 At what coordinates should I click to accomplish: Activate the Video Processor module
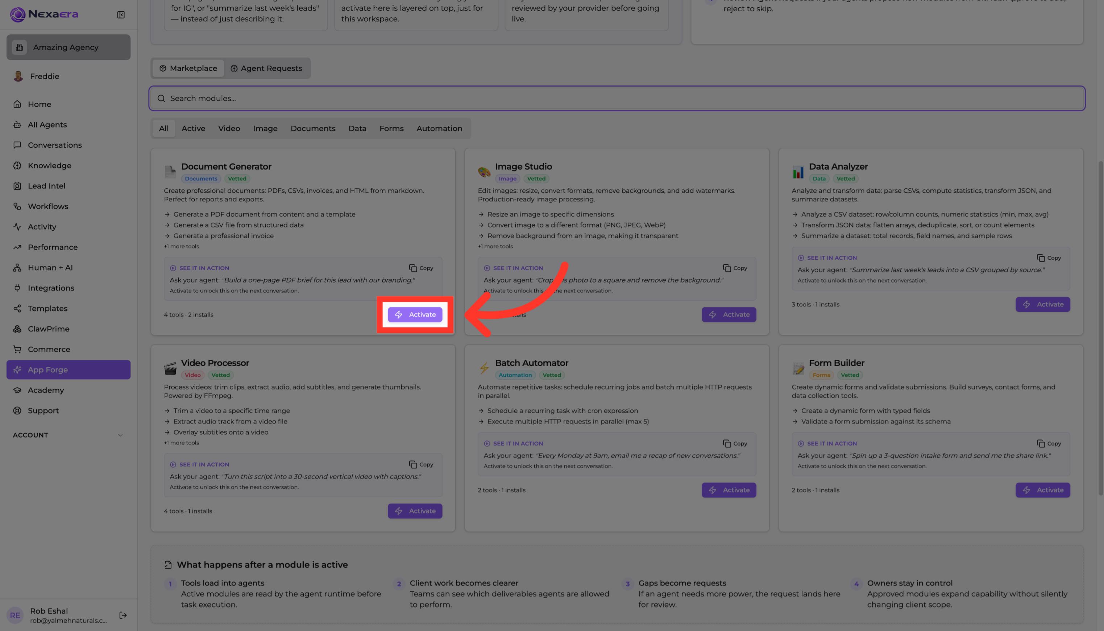(x=415, y=510)
